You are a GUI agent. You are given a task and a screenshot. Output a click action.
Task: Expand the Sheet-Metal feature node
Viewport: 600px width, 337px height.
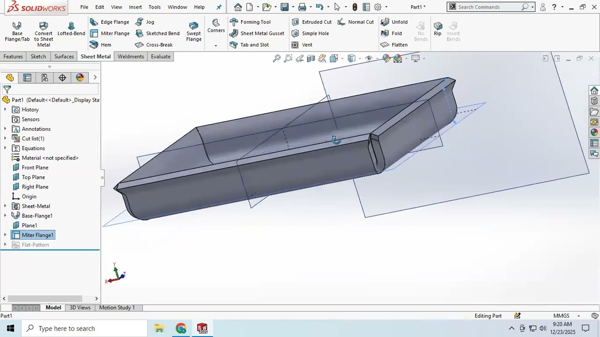[x=5, y=206]
